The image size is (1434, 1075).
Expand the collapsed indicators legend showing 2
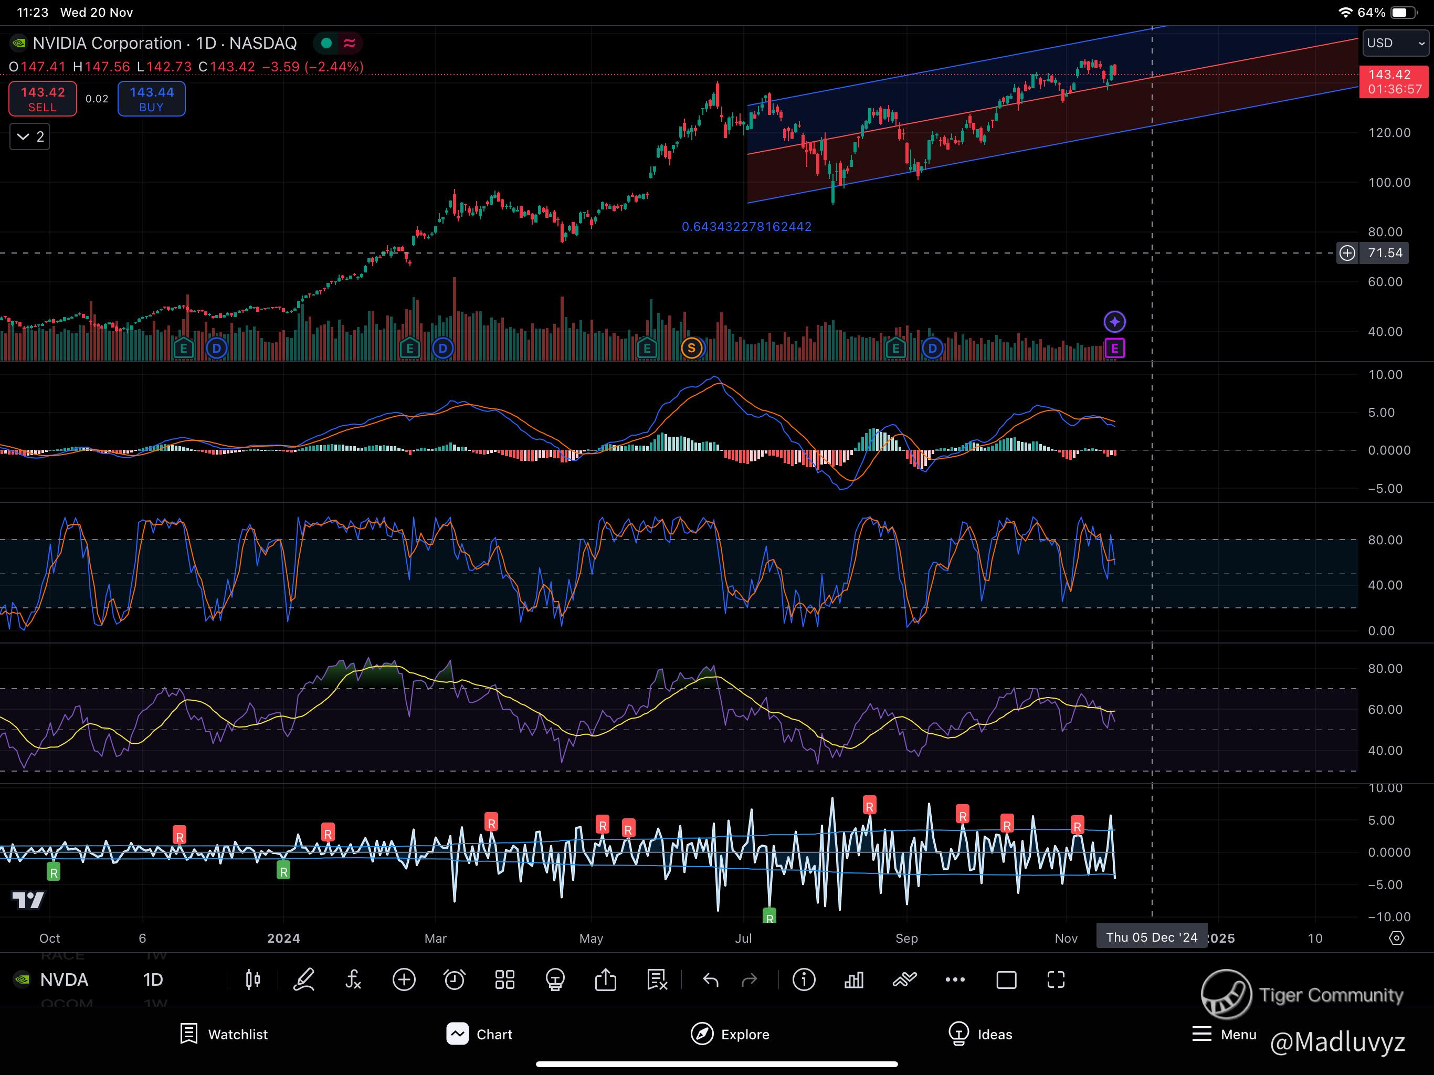(30, 137)
